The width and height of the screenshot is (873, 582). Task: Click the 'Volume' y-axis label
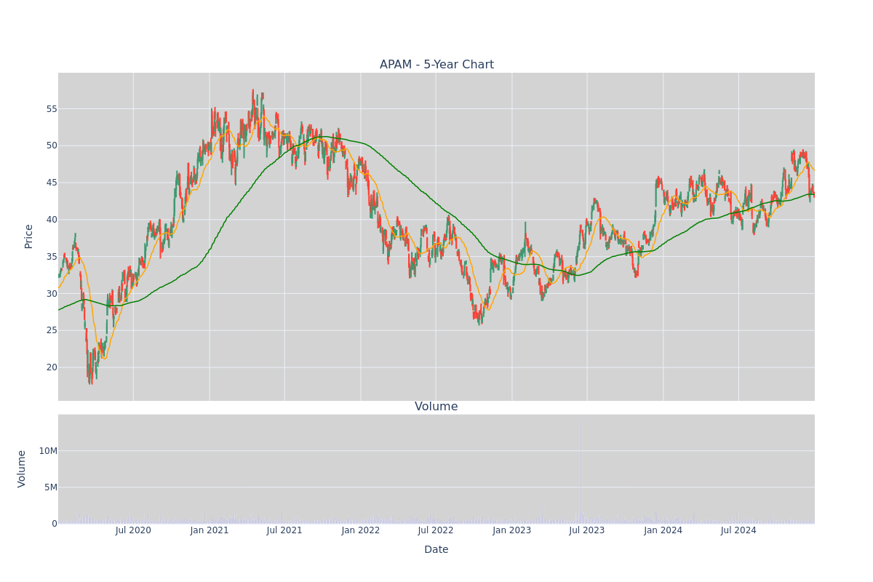tap(23, 469)
